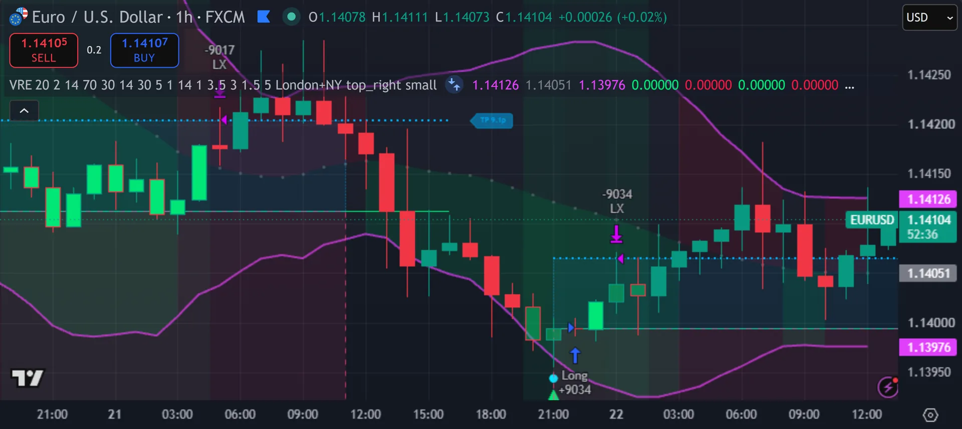
Task: Click the gray 1.14051 value in the indicator legend
Action: (x=549, y=85)
